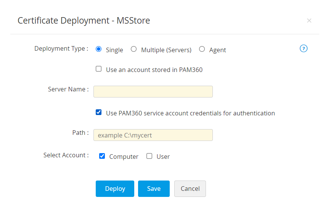Check the User account checkbox
This screenshot has height=211, width=328.
(150, 156)
